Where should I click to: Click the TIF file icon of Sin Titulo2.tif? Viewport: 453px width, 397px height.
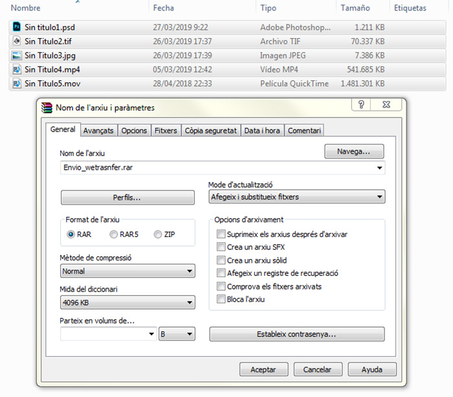point(17,41)
